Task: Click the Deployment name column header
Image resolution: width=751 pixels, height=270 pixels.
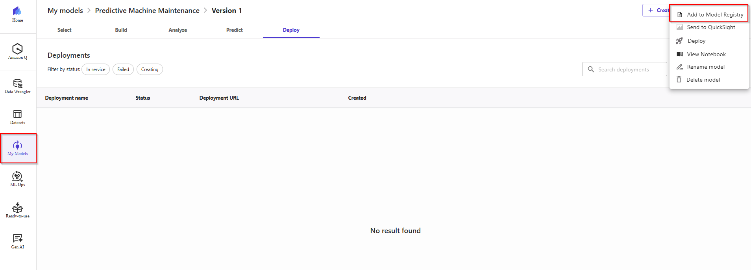Action: [67, 98]
